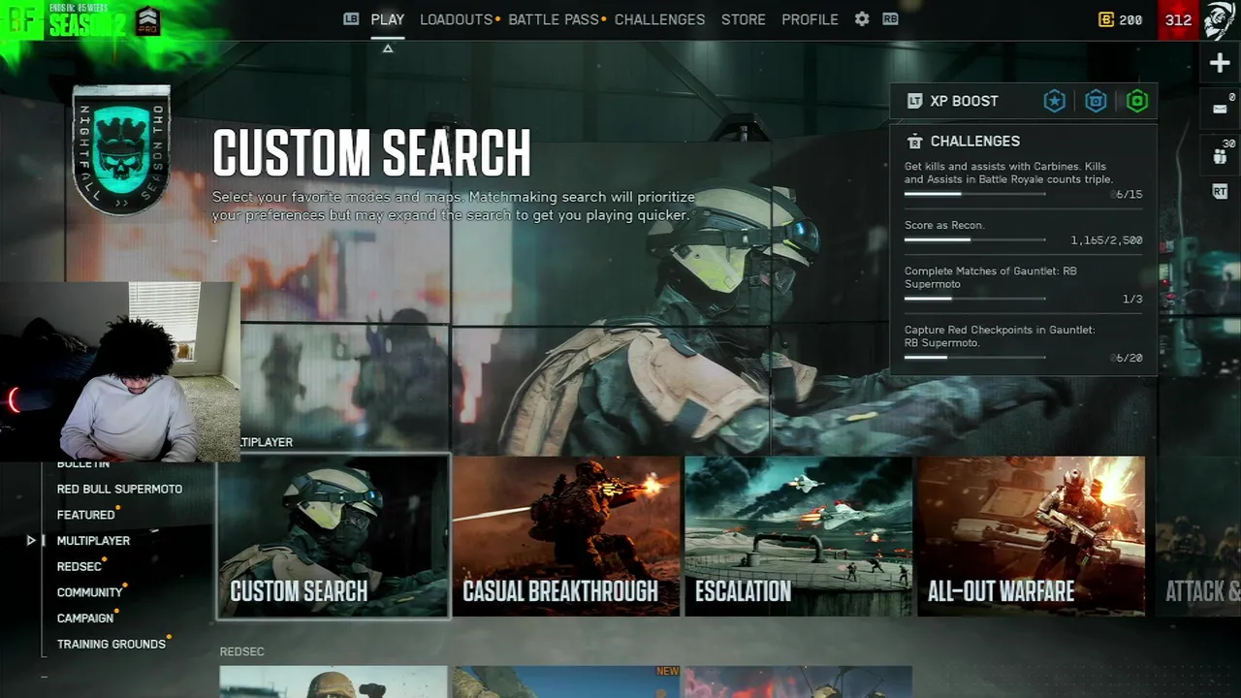Viewport: 1241px width, 698px height.
Task: Select MULTIPLAYER in the sidebar
Action: (93, 540)
